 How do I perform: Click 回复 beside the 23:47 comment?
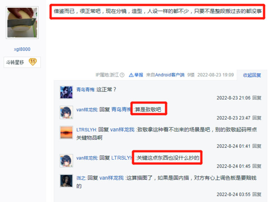(x=257, y=118)
